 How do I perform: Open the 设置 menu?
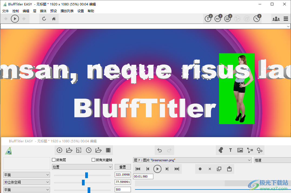click(x=81, y=11)
